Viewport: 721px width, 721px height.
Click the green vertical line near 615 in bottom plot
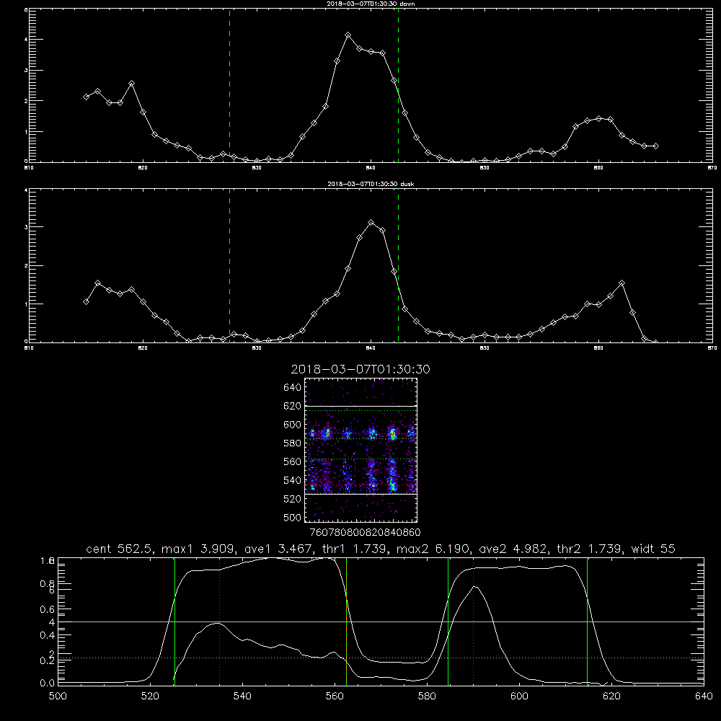point(587,621)
